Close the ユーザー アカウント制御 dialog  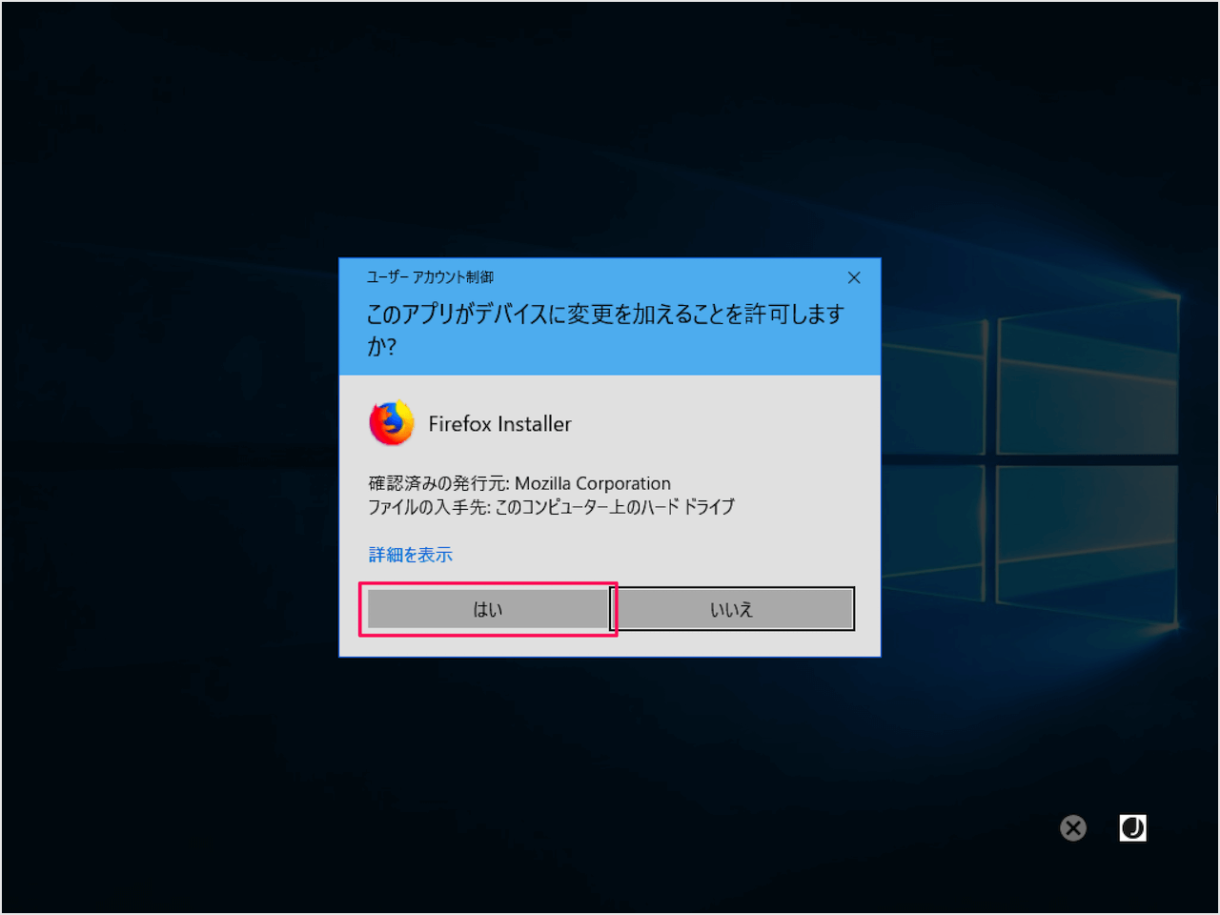[854, 277]
